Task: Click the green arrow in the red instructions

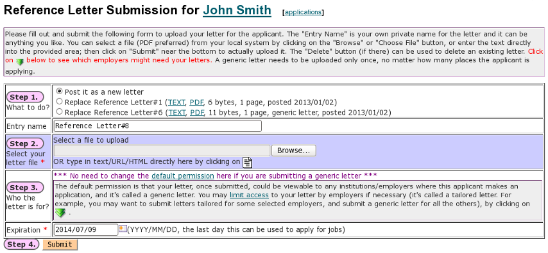Action: pyautogui.click(x=20, y=61)
